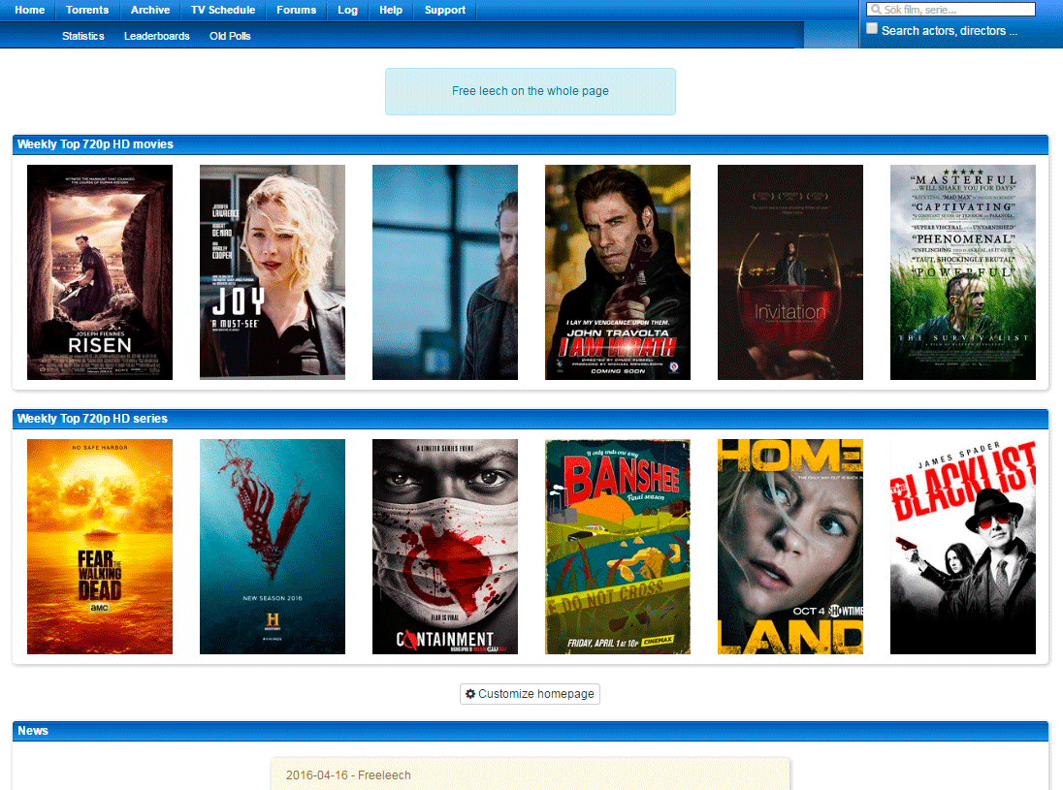The height and width of the screenshot is (790, 1063).
Task: Open the Old Polls link
Action: click(x=230, y=36)
